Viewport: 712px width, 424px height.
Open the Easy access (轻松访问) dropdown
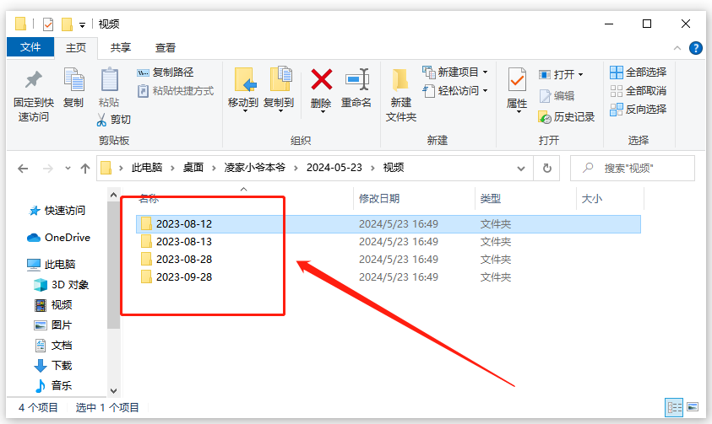coord(455,90)
